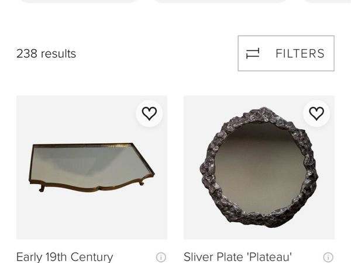Open the FILTERS panel
351x263 pixels.
coord(285,53)
